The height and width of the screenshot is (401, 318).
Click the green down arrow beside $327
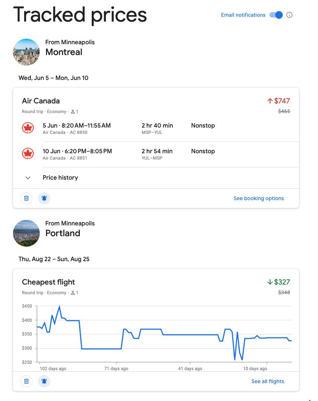coord(271,282)
